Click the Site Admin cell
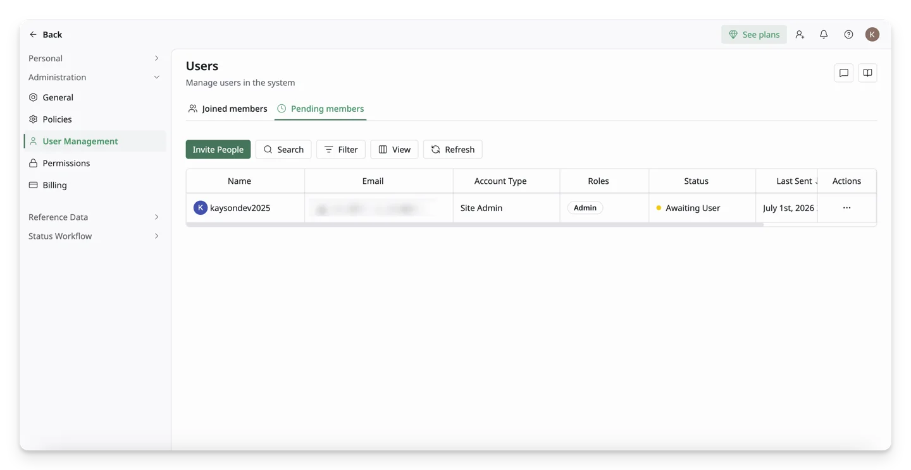This screenshot has height=470, width=911. click(507, 208)
